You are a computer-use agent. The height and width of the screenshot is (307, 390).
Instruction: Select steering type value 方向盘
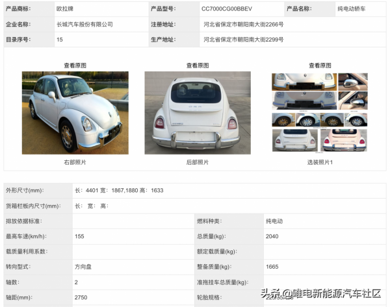click(x=83, y=267)
